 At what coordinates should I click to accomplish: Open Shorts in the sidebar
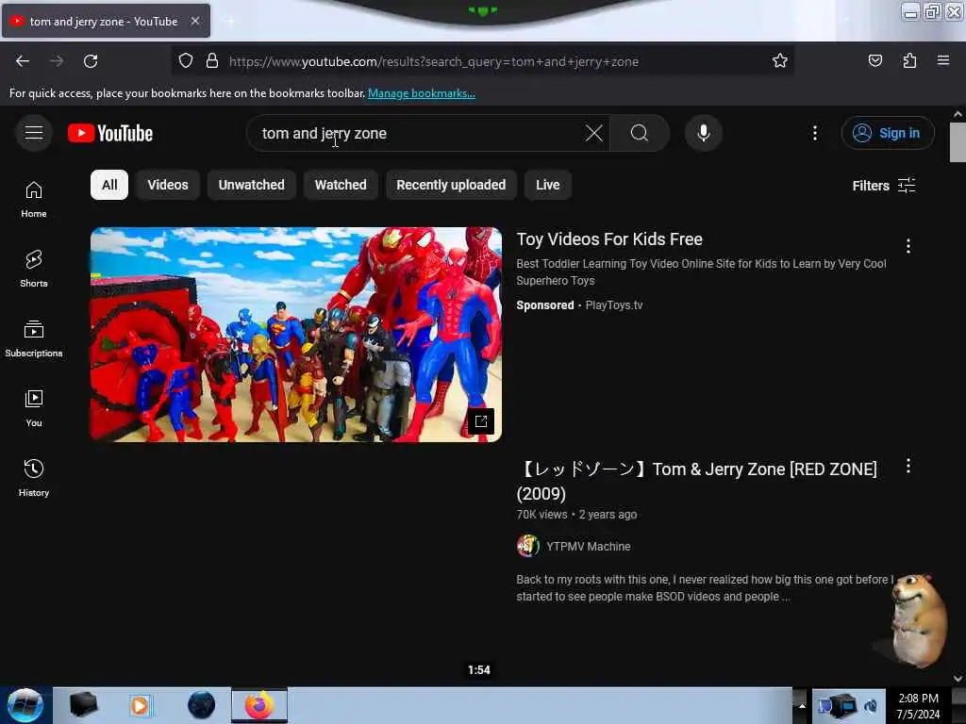[34, 269]
